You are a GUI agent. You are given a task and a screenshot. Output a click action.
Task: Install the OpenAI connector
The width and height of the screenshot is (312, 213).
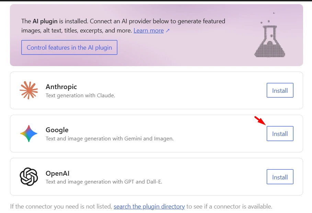(280, 177)
